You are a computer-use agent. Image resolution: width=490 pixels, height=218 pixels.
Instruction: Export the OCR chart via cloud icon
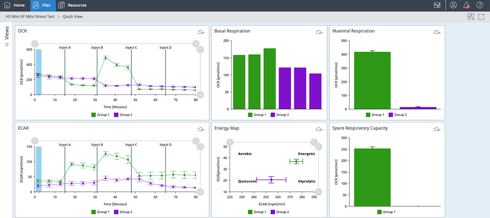point(201,32)
